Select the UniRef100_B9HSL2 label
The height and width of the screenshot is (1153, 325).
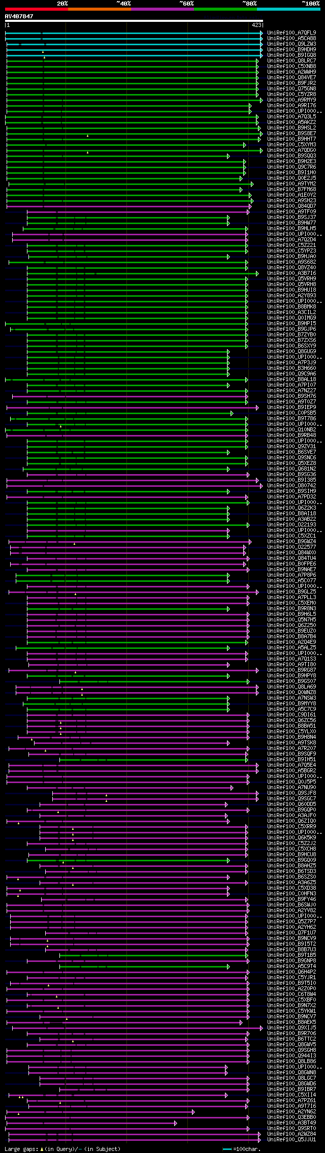(x=291, y=128)
